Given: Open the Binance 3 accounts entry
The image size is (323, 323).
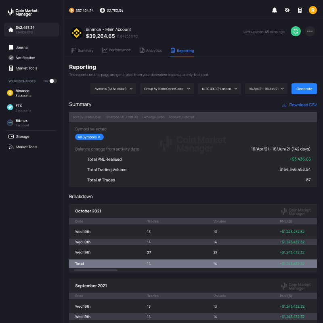Looking at the screenshot, I should (19, 93).
